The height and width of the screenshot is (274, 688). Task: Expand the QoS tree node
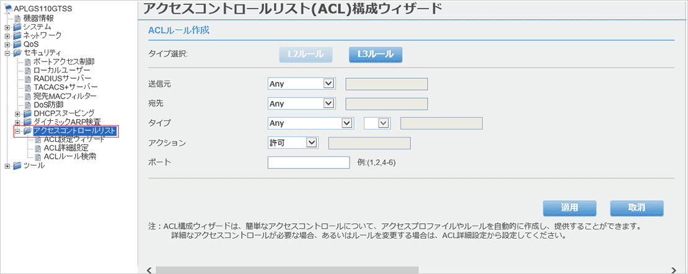pos(7,45)
